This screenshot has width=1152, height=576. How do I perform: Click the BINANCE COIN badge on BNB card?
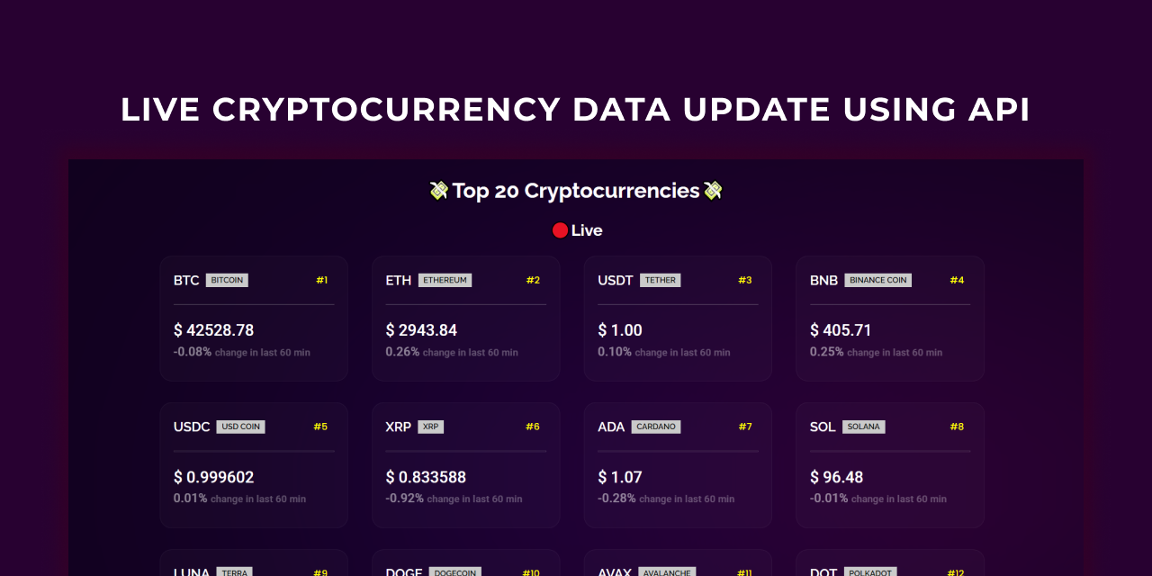coord(877,280)
